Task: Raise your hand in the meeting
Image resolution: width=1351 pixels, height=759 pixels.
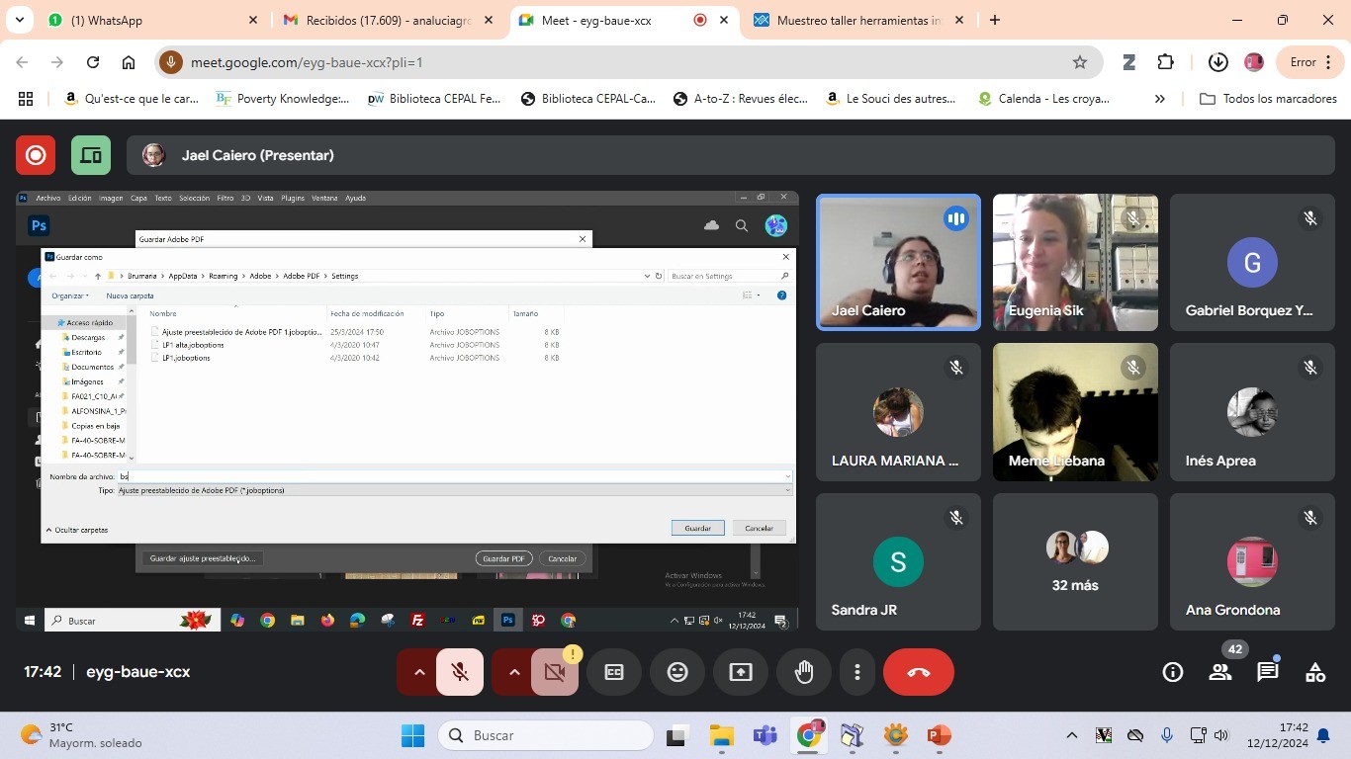Action: coord(804,672)
